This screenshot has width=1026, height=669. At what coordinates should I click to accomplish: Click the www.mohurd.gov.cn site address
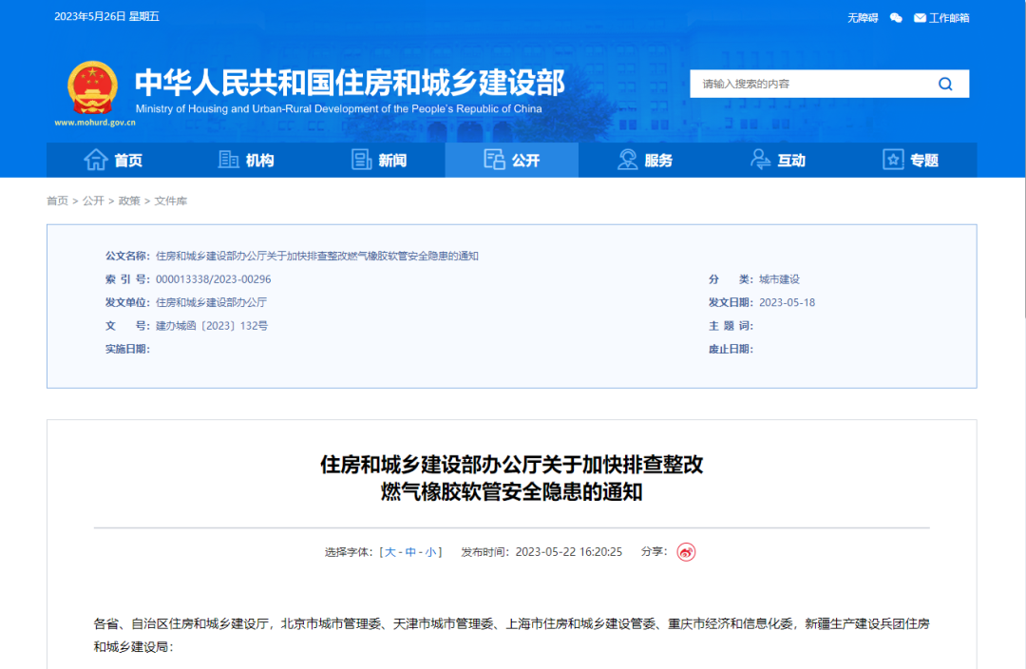pyautogui.click(x=95, y=123)
